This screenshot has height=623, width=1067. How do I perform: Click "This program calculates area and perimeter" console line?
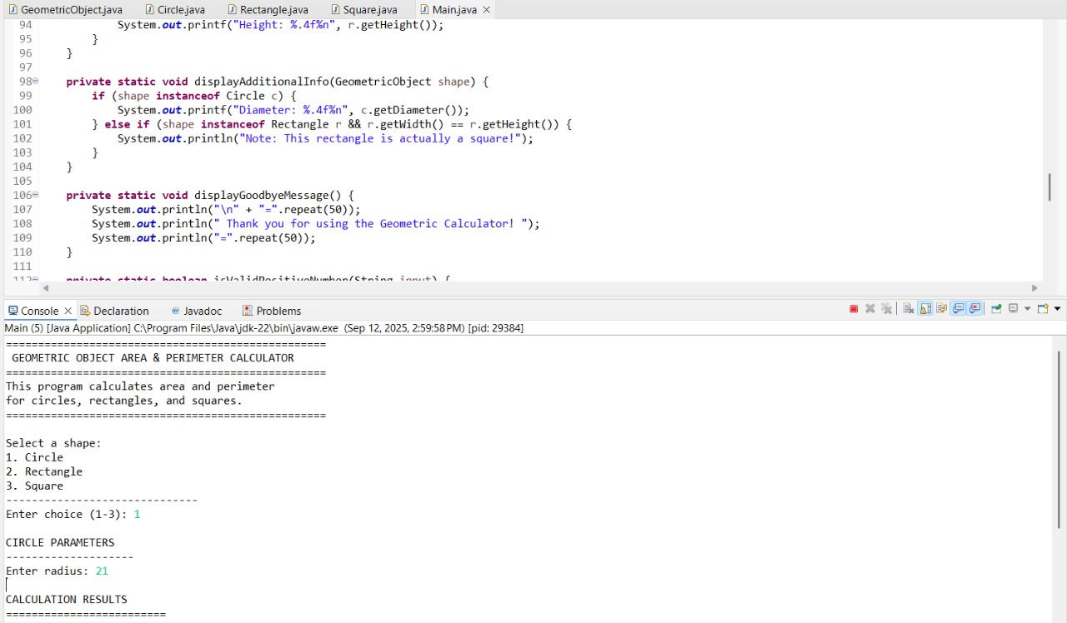coord(140,386)
